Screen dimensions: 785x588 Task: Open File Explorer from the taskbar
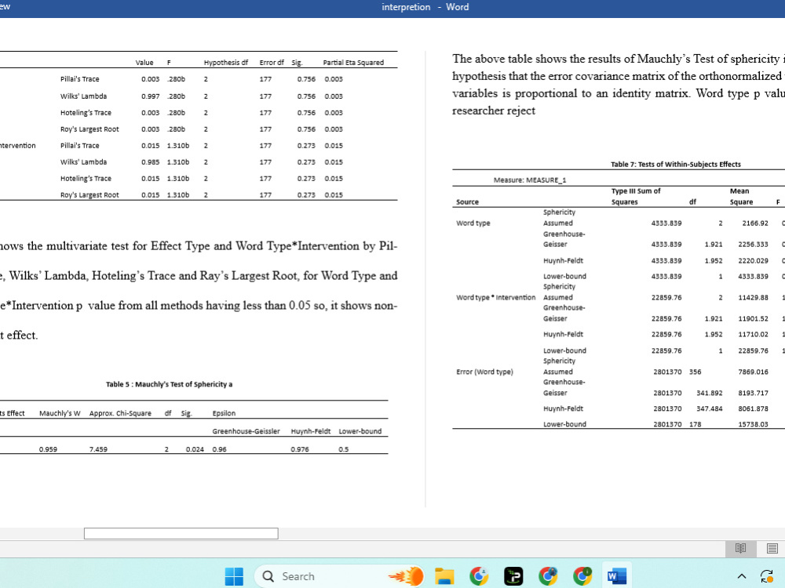coord(444,576)
